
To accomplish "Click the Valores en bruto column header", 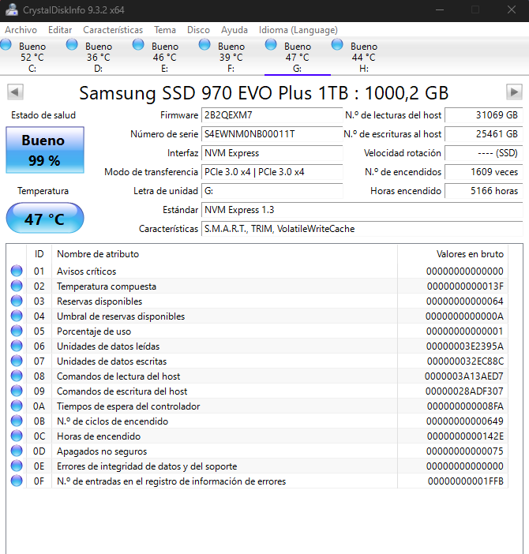I will 453,254.
